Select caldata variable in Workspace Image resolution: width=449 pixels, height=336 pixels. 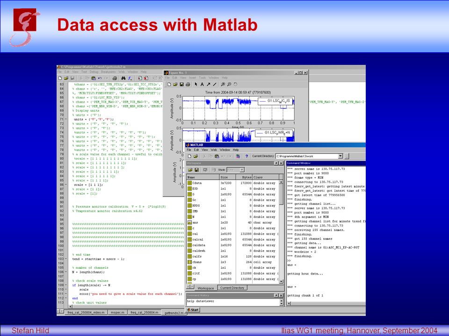232,245
